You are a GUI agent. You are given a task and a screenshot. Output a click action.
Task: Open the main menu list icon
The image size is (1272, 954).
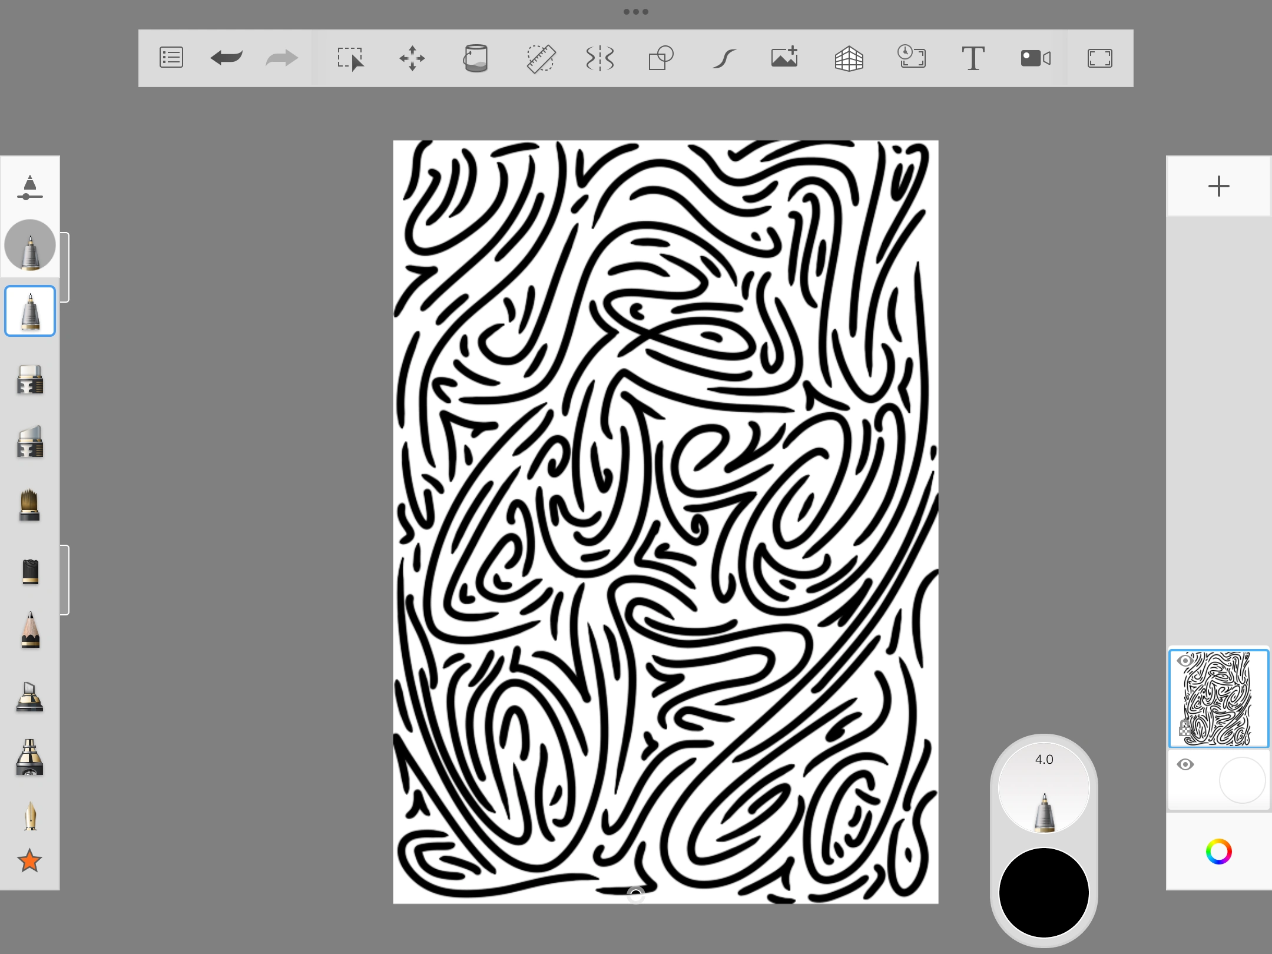171,58
